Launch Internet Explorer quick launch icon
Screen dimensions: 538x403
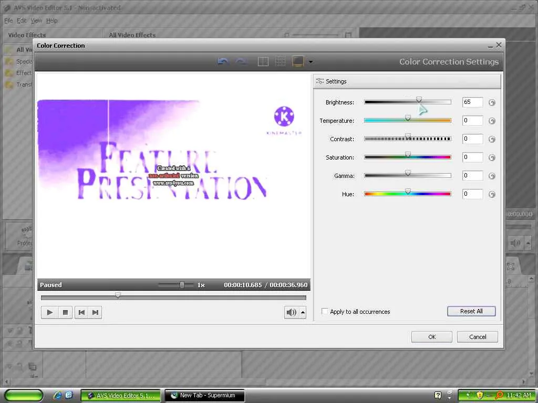click(x=57, y=396)
